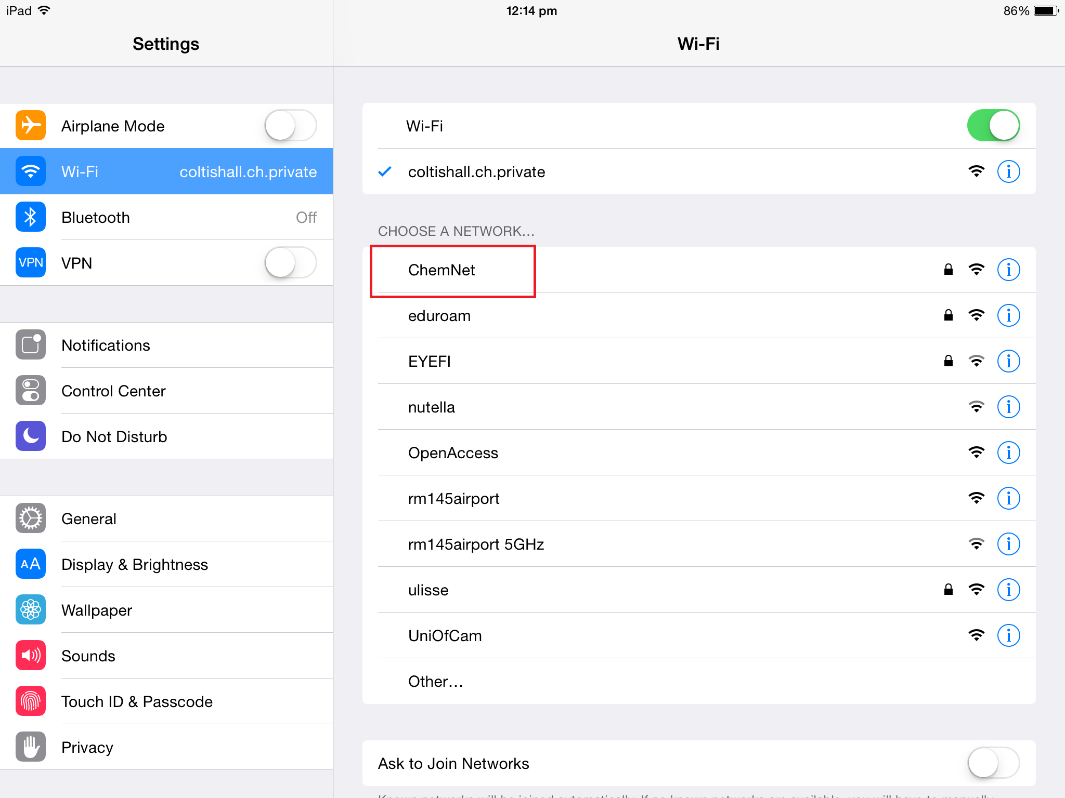1065x798 pixels.
Task: Tap Other… to add a network
Action: point(699,681)
